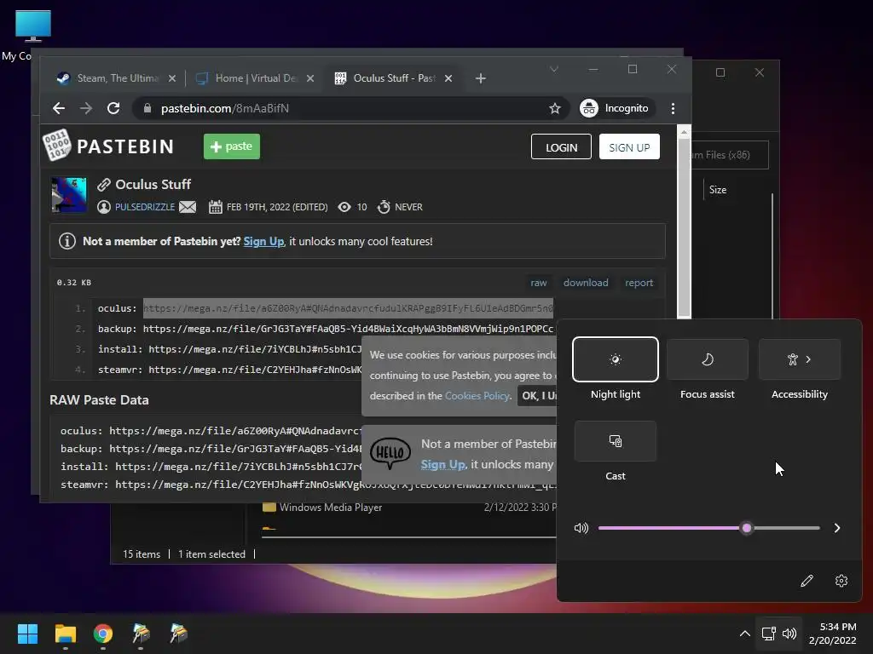The width and height of the screenshot is (873, 654).
Task: Click the download link for the paste
Action: pyautogui.click(x=586, y=283)
